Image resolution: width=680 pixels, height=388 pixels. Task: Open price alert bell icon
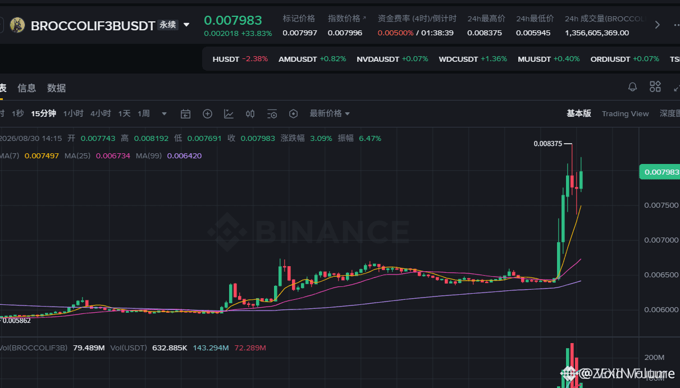pyautogui.click(x=632, y=86)
